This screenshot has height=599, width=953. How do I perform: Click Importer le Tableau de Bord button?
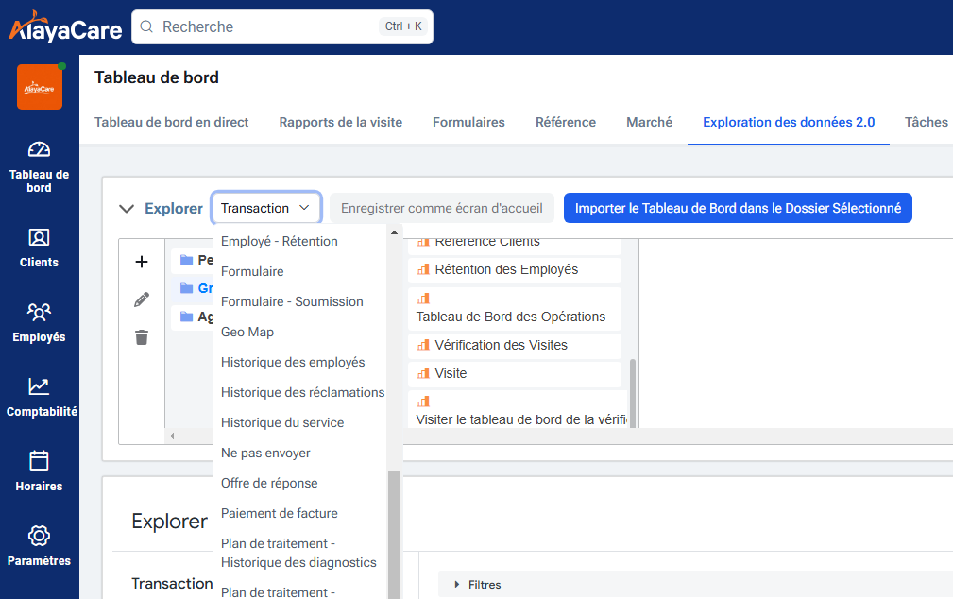[x=738, y=208]
